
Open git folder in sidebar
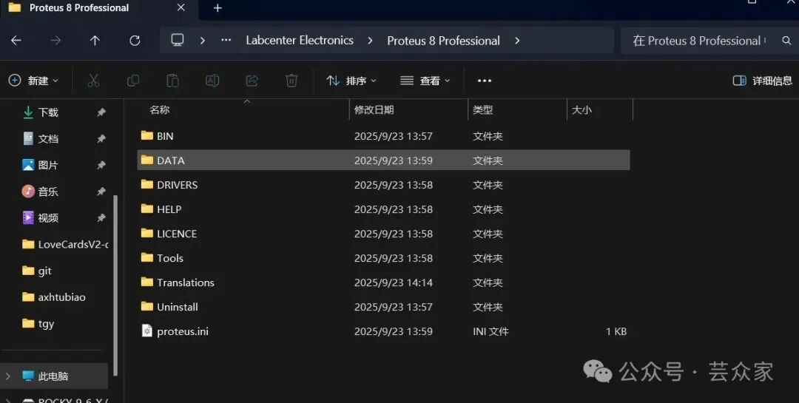(37, 271)
